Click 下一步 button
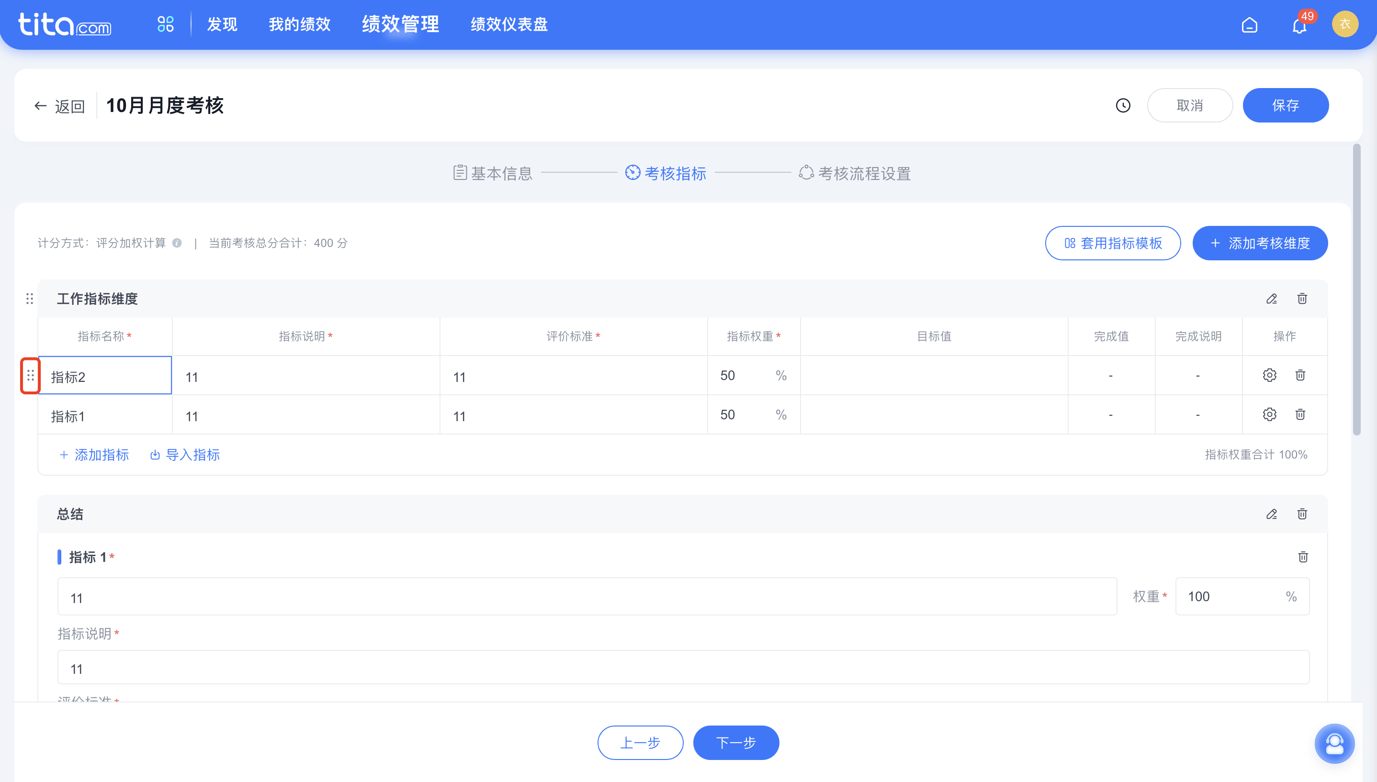This screenshot has height=782, width=1377. [736, 743]
